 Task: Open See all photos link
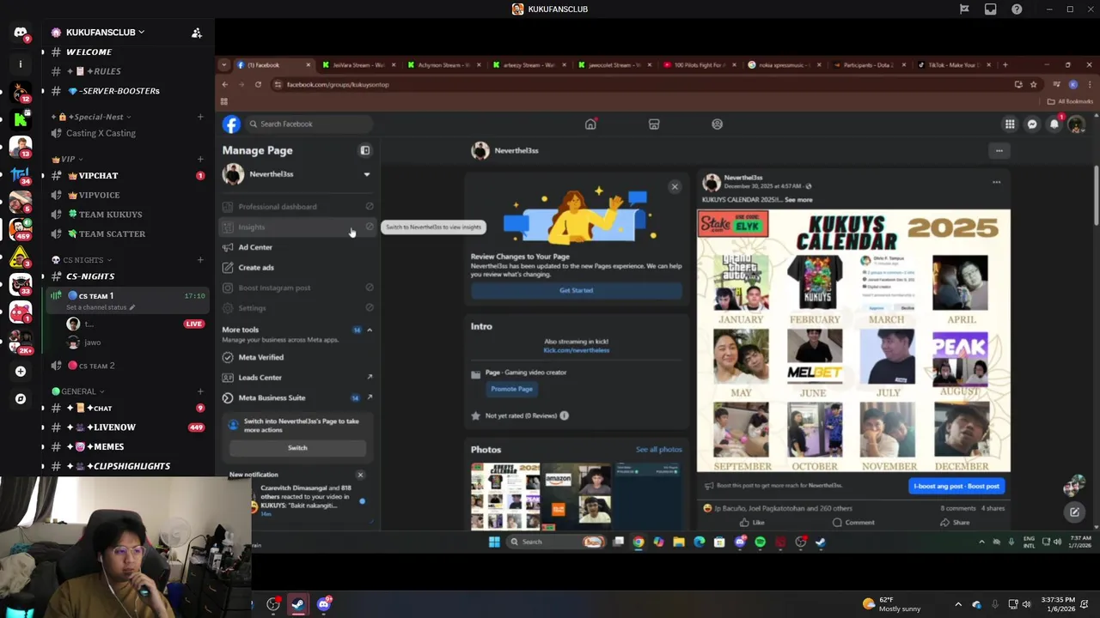(658, 450)
